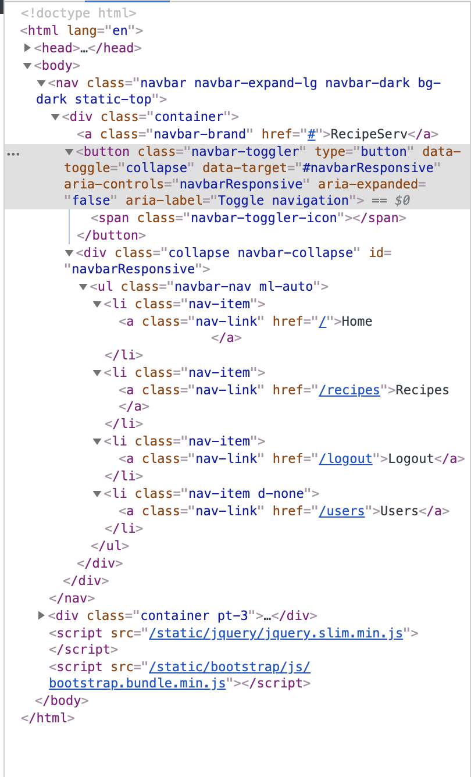This screenshot has width=471, height=777.
Task: Expand the div container pt-3 node
Action: [x=41, y=615]
